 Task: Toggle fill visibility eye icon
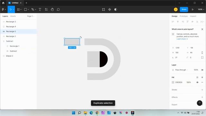coord(197,82)
